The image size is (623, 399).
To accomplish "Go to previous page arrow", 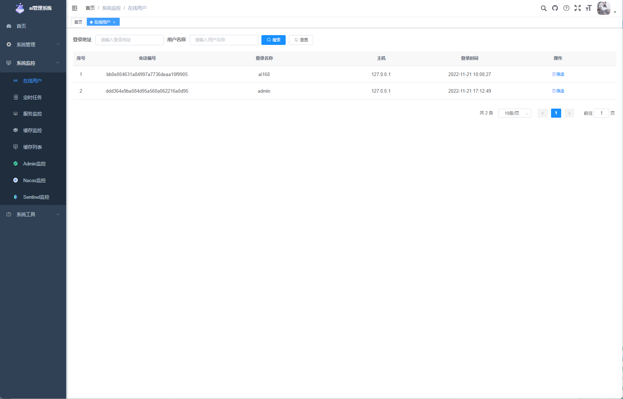I will pyautogui.click(x=542, y=113).
